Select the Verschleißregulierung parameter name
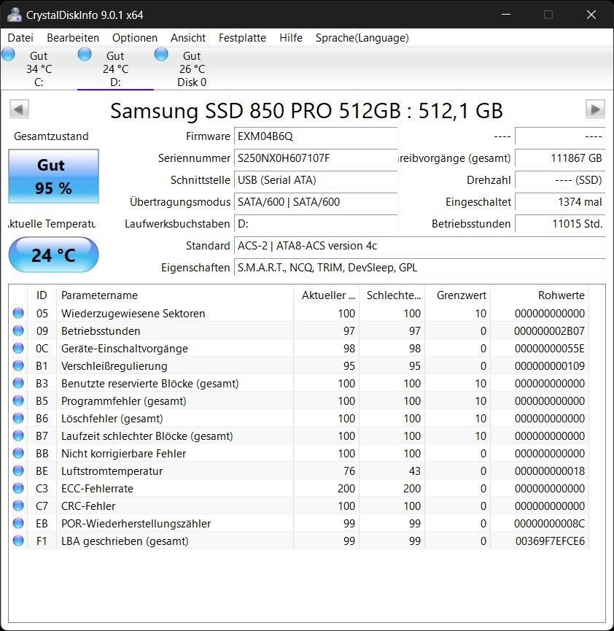Image resolution: width=614 pixels, height=631 pixels. (x=114, y=366)
